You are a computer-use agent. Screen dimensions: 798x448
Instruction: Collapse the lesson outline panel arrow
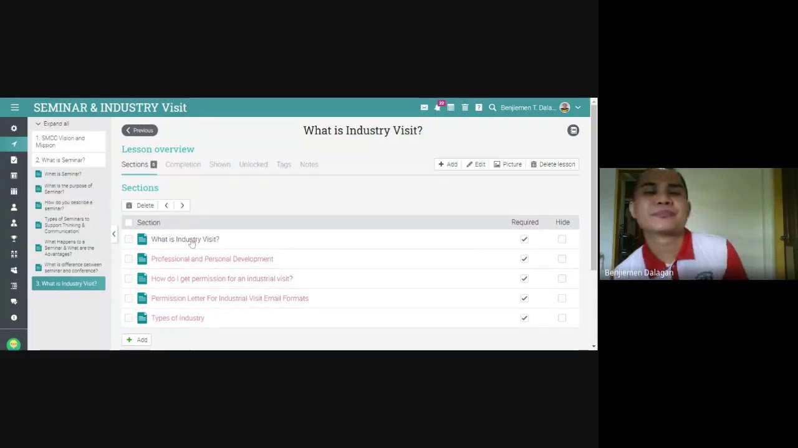114,234
